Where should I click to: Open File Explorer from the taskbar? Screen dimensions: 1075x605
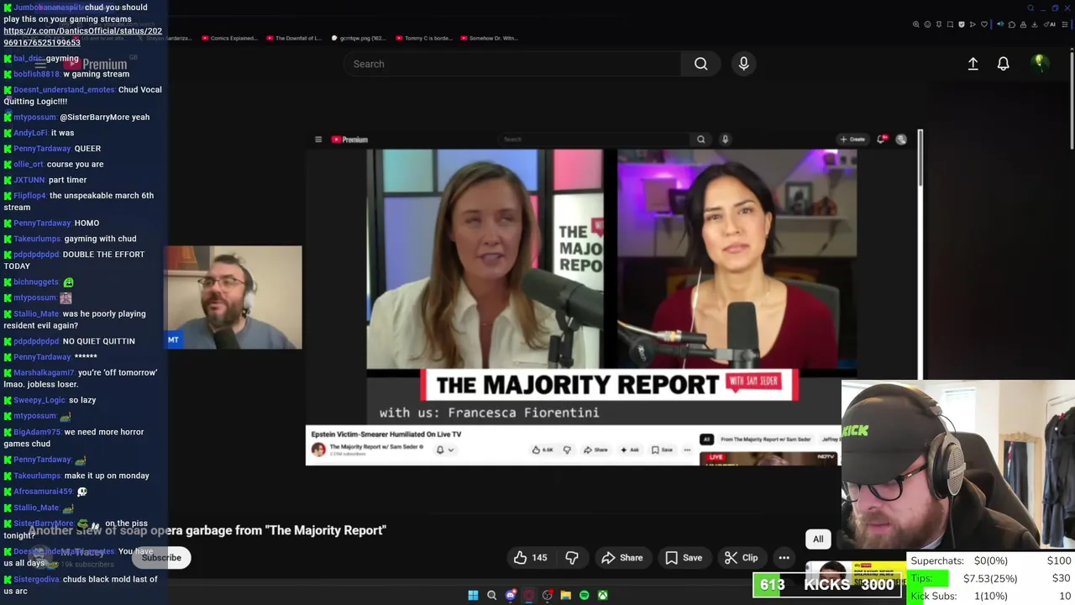click(565, 595)
